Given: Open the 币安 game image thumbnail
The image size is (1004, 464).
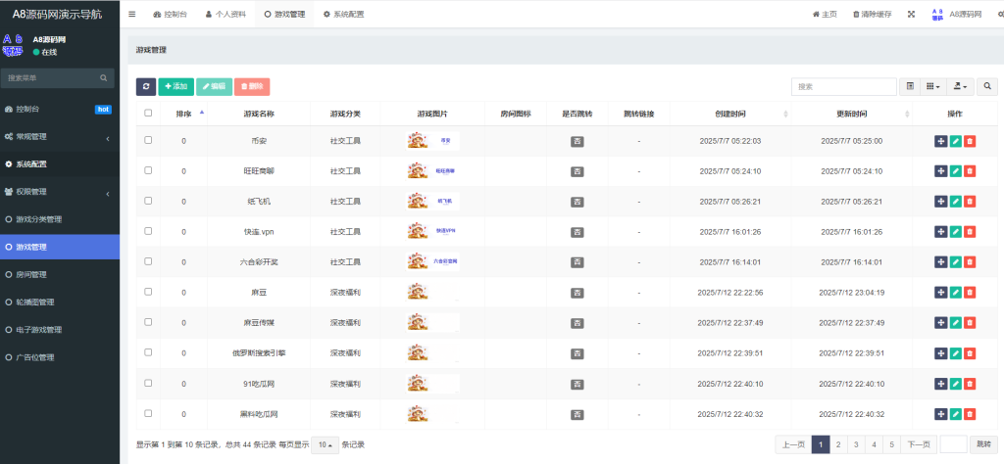Looking at the screenshot, I should pos(432,140).
